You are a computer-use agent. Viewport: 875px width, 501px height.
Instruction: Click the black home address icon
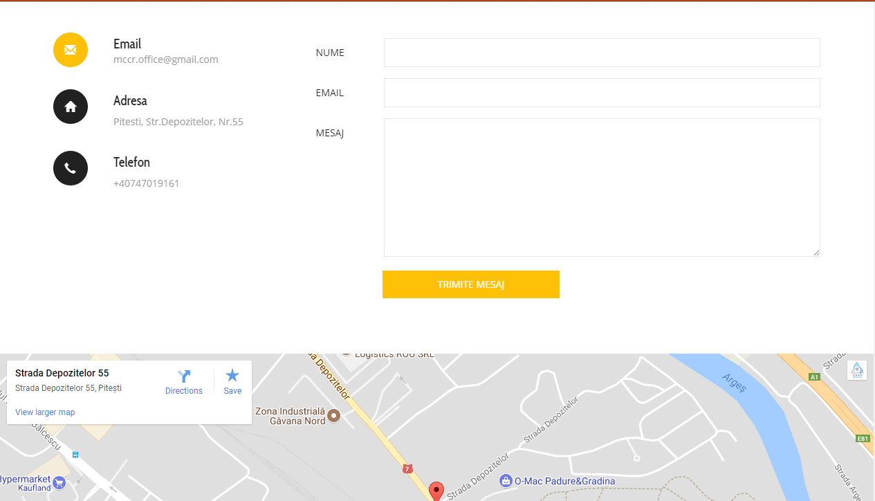[71, 107]
